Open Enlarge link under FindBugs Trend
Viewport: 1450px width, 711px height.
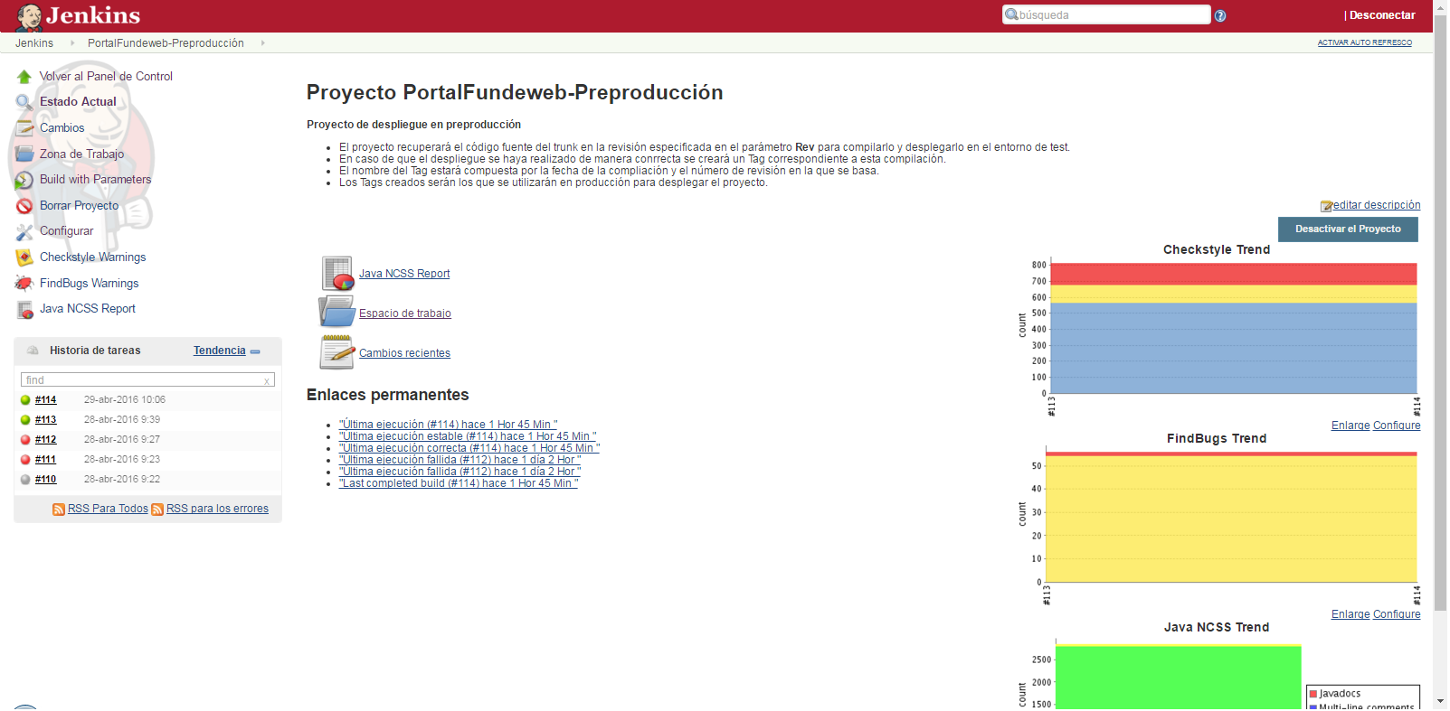tap(1350, 614)
